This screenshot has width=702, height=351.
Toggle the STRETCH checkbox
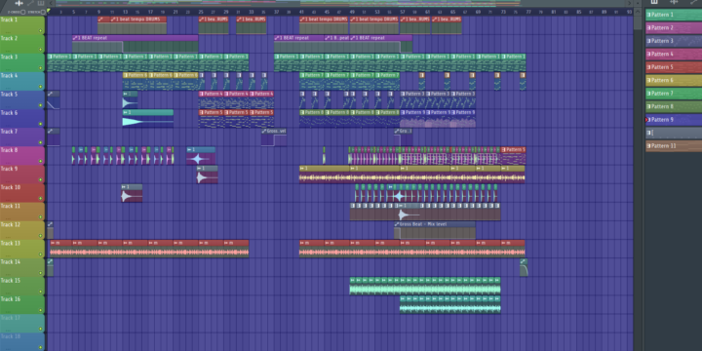(43, 12)
